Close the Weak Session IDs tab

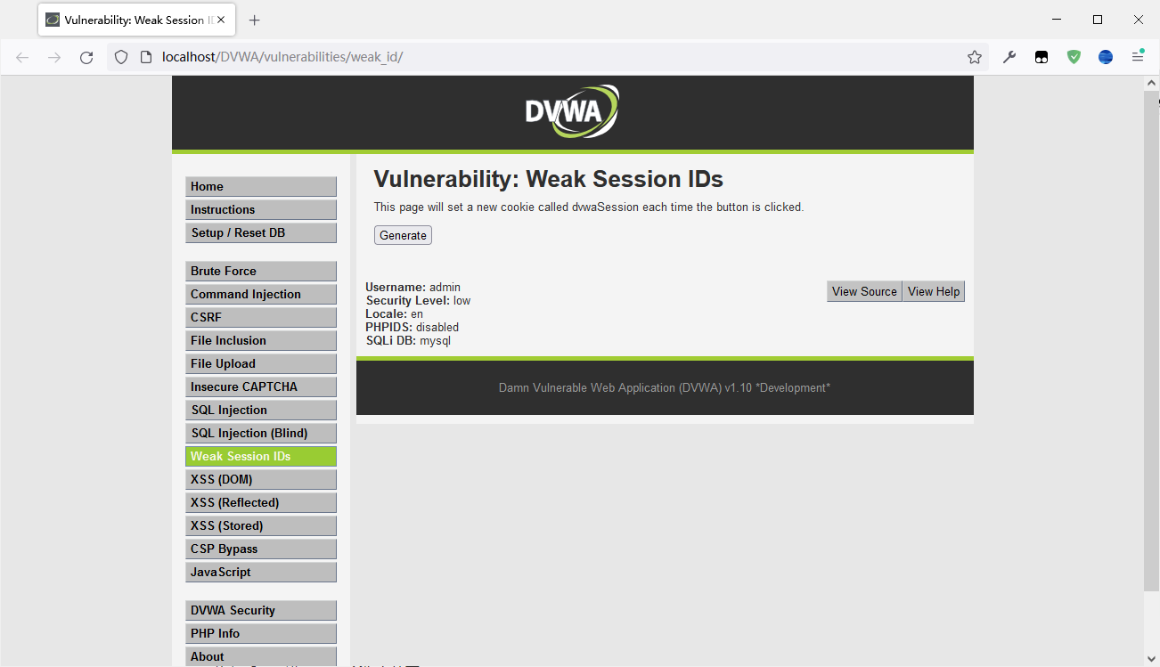click(x=221, y=20)
